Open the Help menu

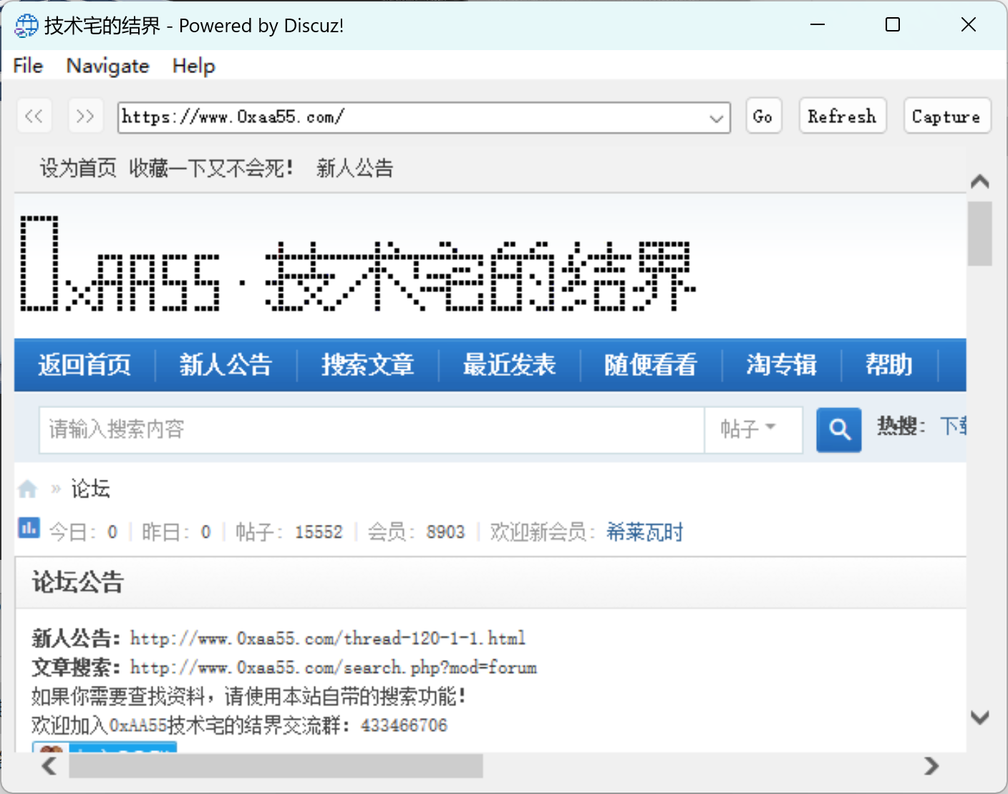pos(193,66)
